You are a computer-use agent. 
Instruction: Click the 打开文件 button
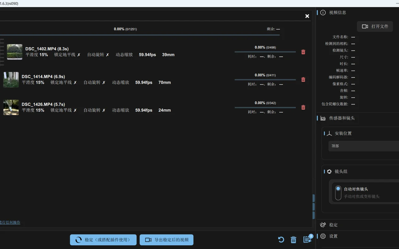[x=375, y=26]
